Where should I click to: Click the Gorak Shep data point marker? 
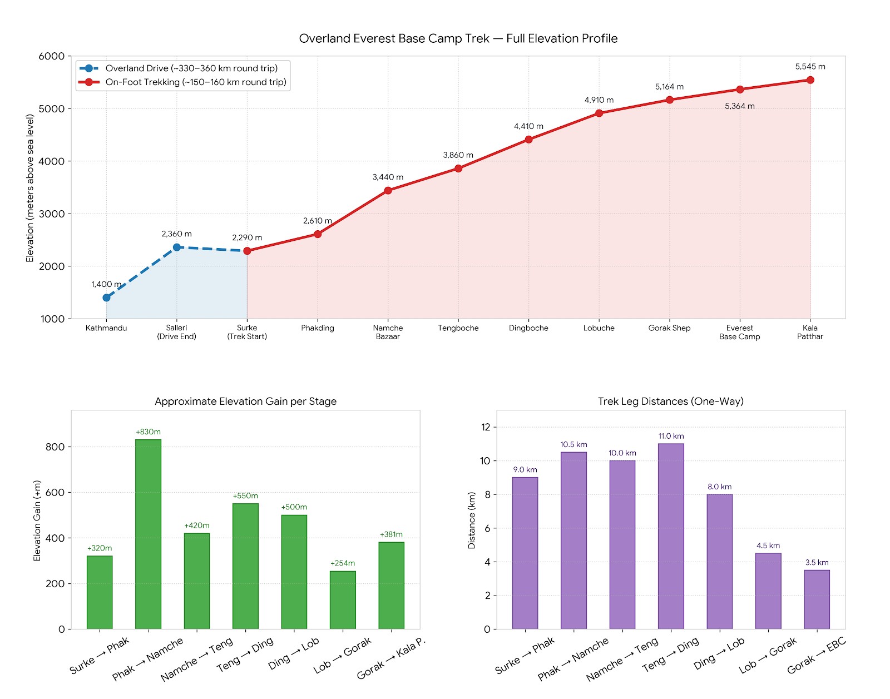(x=670, y=100)
